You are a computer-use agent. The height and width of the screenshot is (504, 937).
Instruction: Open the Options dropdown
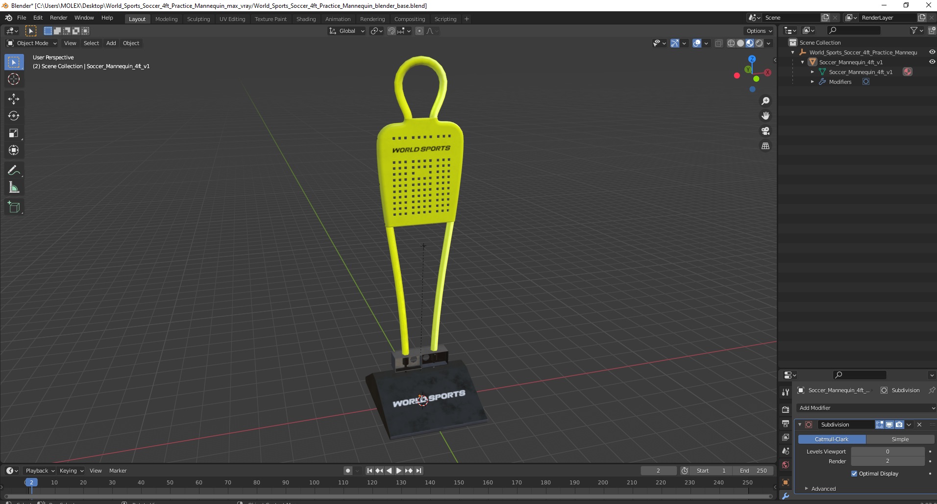[759, 31]
